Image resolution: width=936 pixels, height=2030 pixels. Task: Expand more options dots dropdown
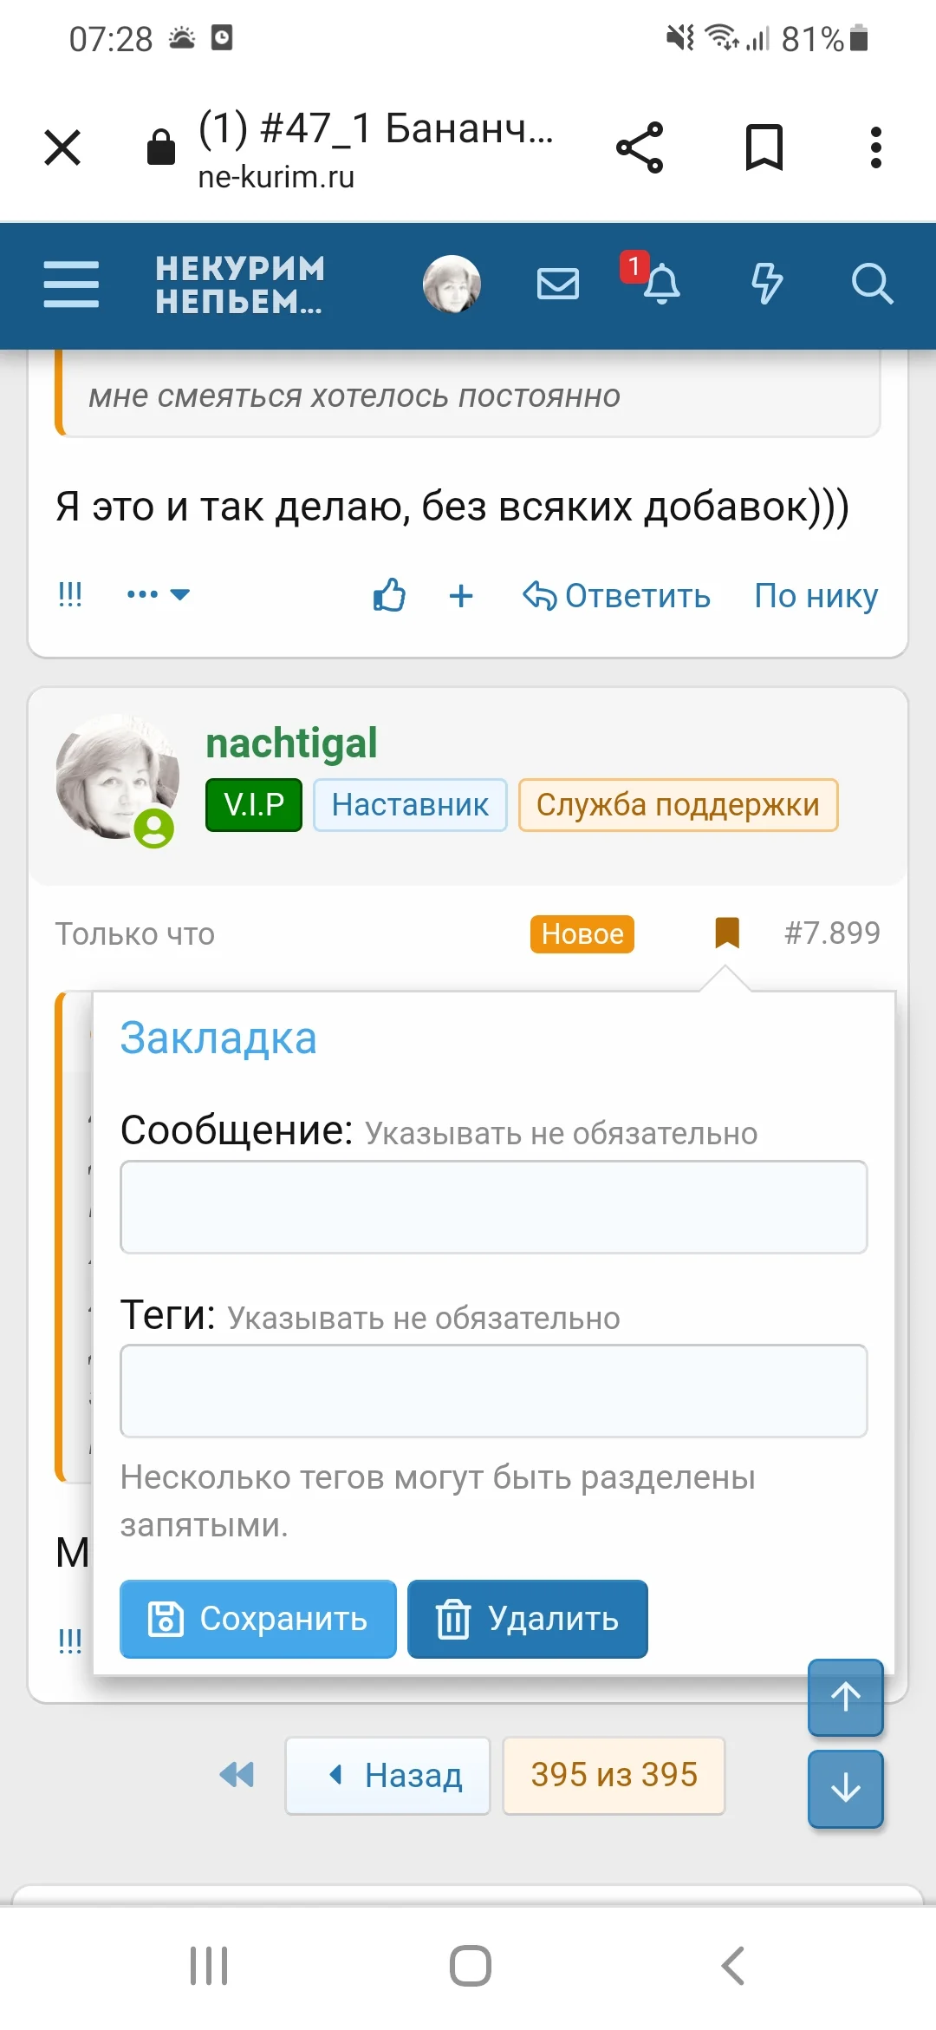point(158,595)
